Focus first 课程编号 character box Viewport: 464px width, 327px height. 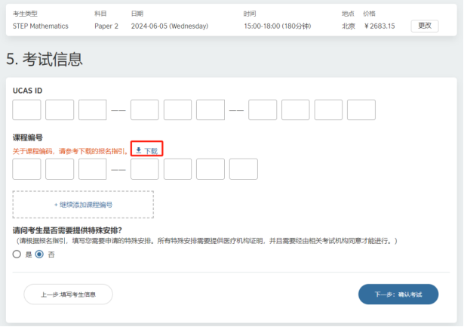(x=26, y=169)
